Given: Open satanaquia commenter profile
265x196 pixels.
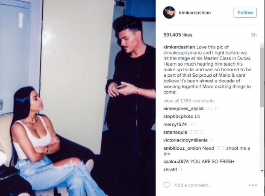Looking at the screenshot, I should [x=175, y=132].
